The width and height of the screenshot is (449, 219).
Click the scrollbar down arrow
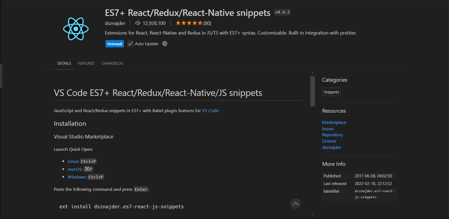(312, 215)
